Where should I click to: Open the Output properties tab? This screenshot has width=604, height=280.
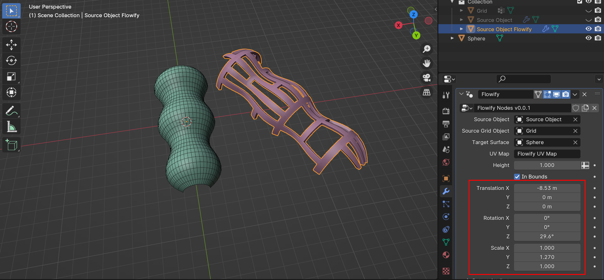tap(446, 124)
